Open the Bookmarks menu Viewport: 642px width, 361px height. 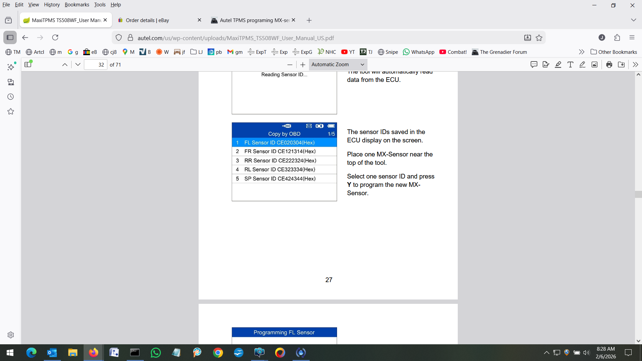pos(77,5)
